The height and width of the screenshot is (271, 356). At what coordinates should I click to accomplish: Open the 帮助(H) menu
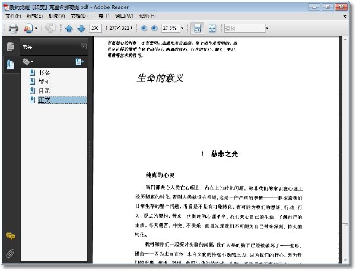point(147,16)
